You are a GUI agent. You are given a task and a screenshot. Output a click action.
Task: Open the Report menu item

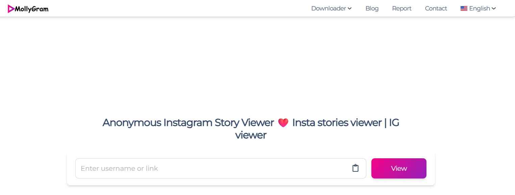(x=401, y=8)
